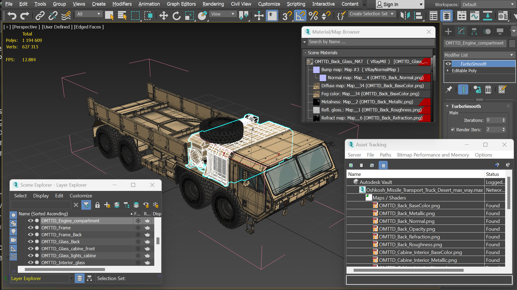Click User Defined viewport label
This screenshot has width=517, height=290.
point(57,27)
